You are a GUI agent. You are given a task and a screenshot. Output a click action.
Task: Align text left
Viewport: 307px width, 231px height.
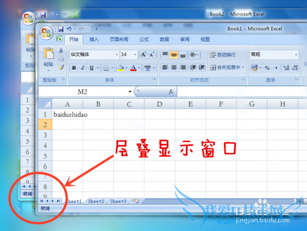(165, 67)
